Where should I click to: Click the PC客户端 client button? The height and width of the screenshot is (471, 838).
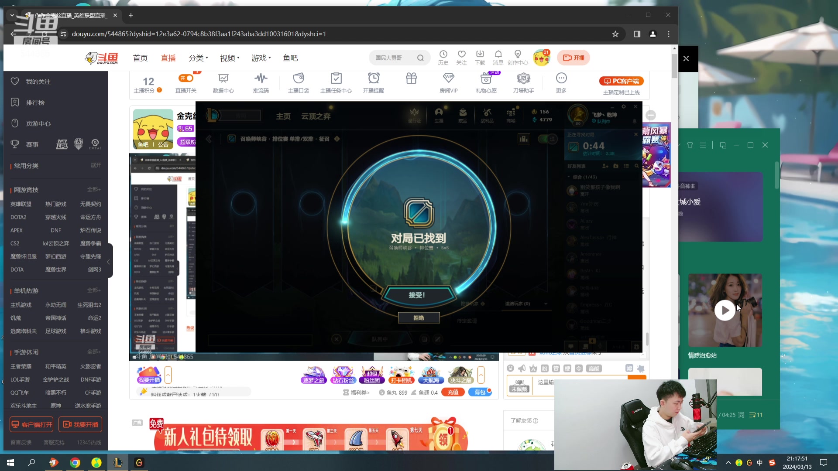pos(621,81)
